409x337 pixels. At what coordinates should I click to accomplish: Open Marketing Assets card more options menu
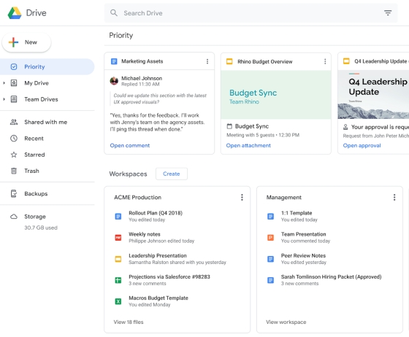click(207, 61)
